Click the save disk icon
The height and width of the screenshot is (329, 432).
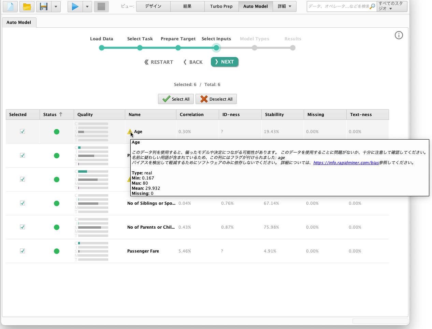[44, 6]
